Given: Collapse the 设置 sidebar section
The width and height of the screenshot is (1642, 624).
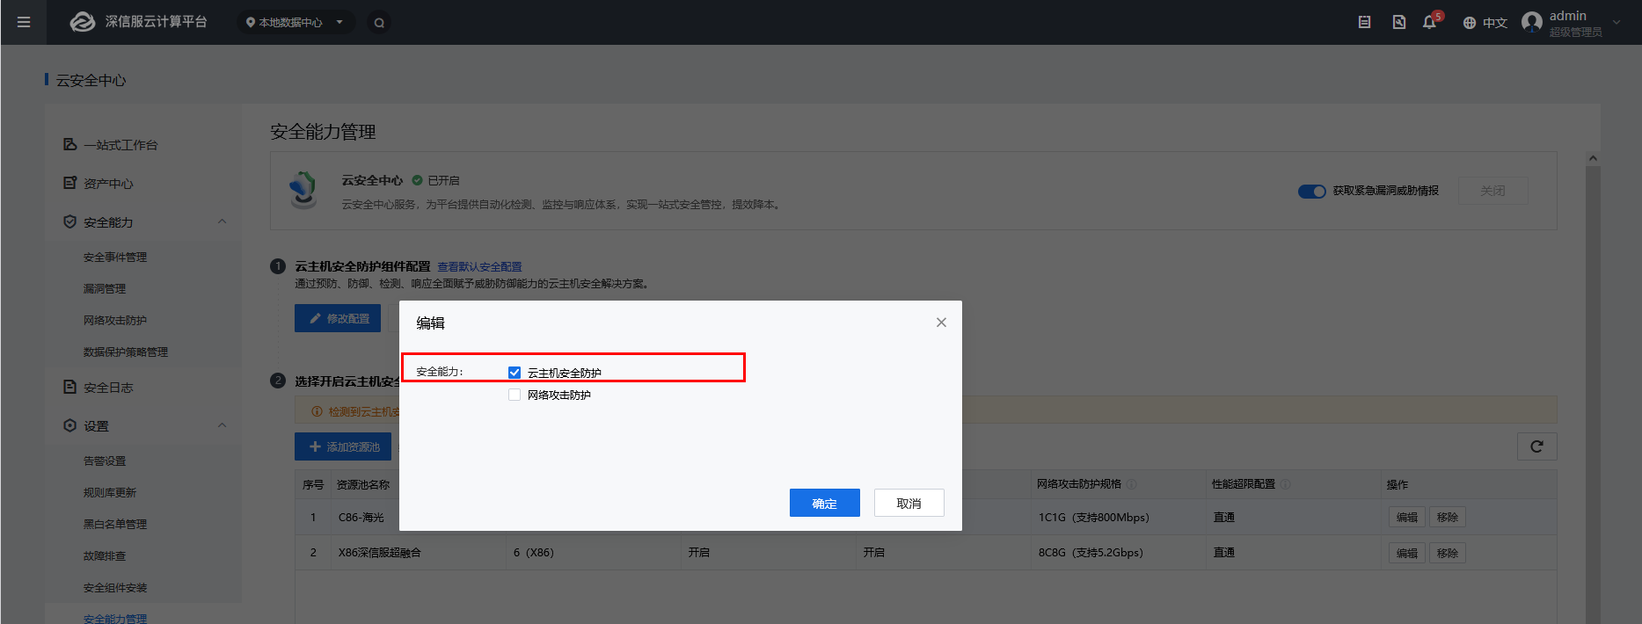Looking at the screenshot, I should (222, 425).
